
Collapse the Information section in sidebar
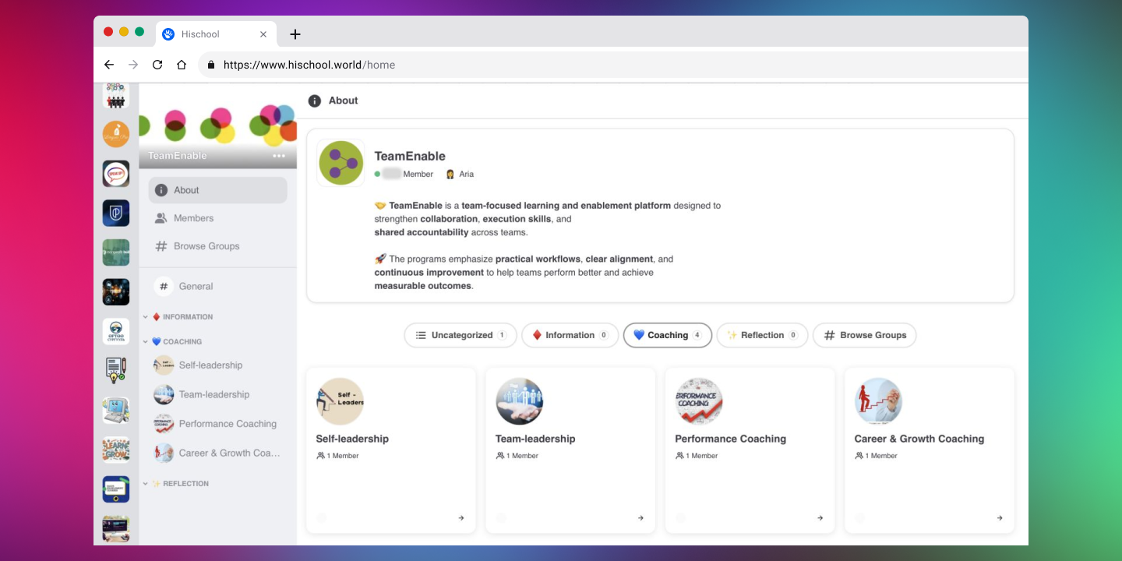pos(146,317)
